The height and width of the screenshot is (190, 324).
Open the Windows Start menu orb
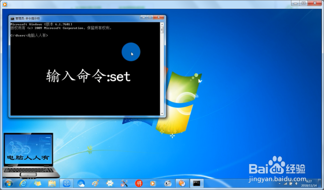click(8, 183)
